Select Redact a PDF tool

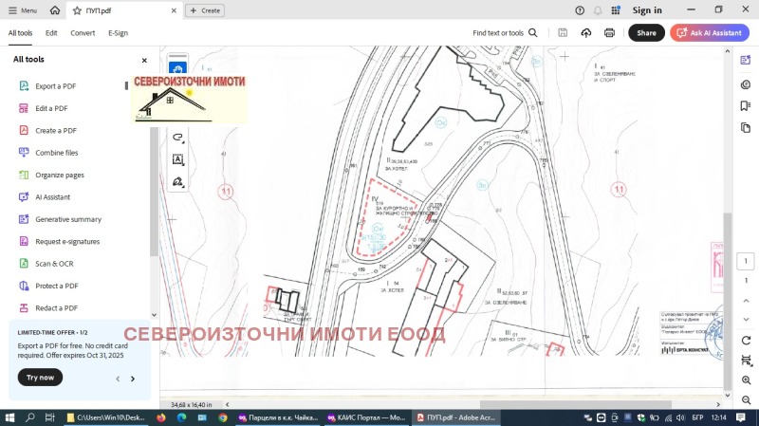pos(57,308)
